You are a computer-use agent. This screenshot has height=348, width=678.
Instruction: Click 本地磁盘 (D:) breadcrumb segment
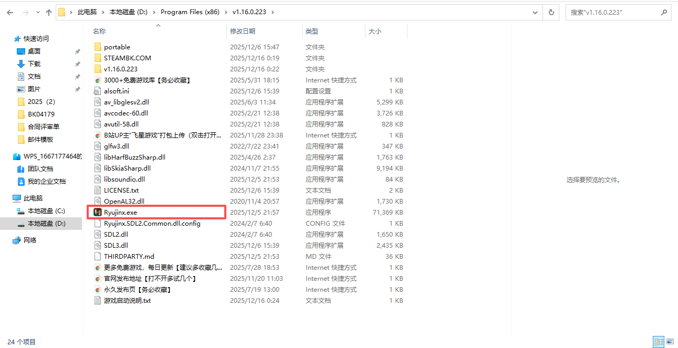128,12
